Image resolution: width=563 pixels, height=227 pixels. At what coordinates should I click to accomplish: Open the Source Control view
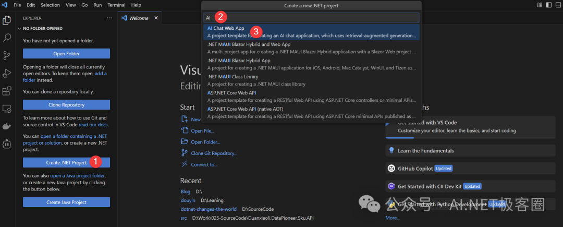point(6,55)
